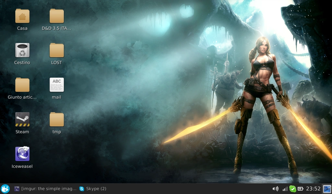Switch to the imgur browser window task
Image resolution: width=332 pixels, height=194 pixels.
tap(45, 189)
